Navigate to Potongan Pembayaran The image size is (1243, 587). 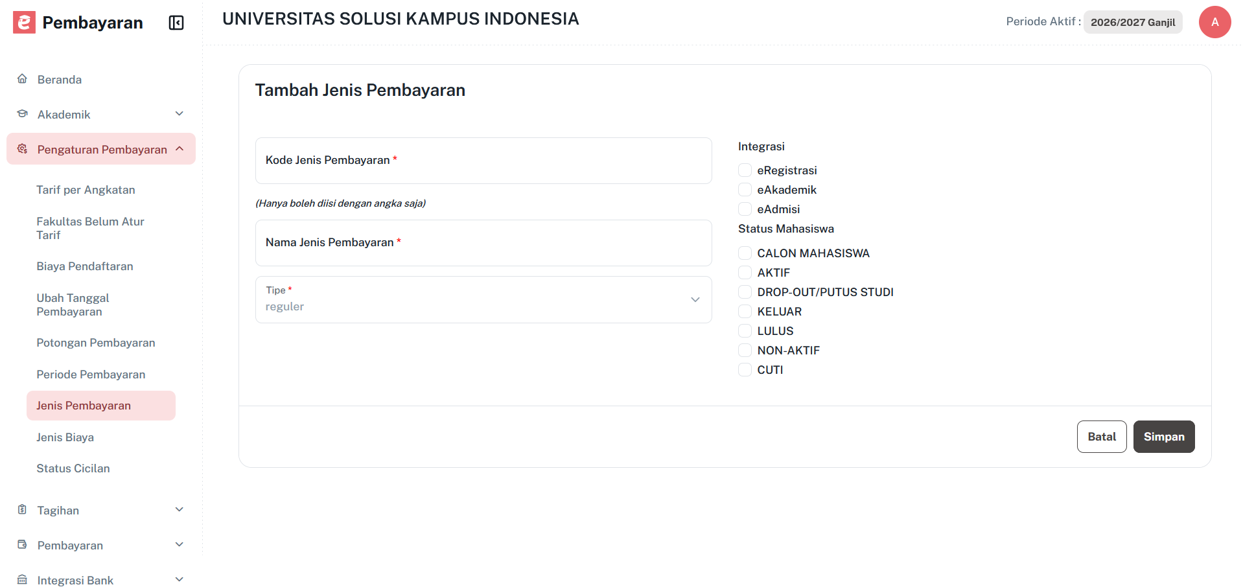(x=95, y=342)
